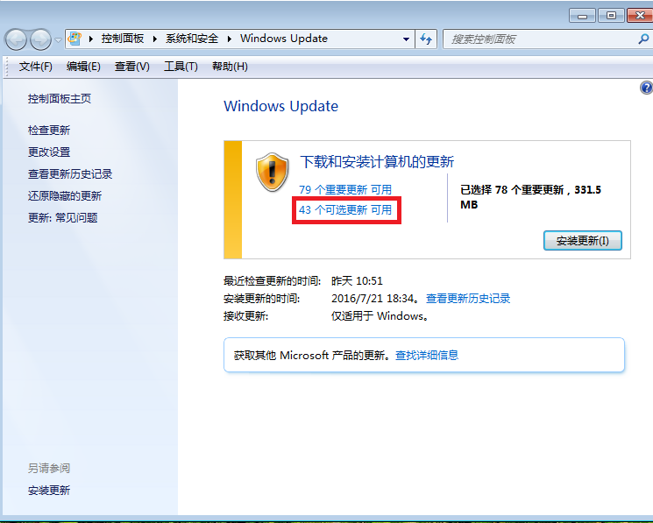
Task: Click the Back navigation arrow
Action: click(16, 40)
